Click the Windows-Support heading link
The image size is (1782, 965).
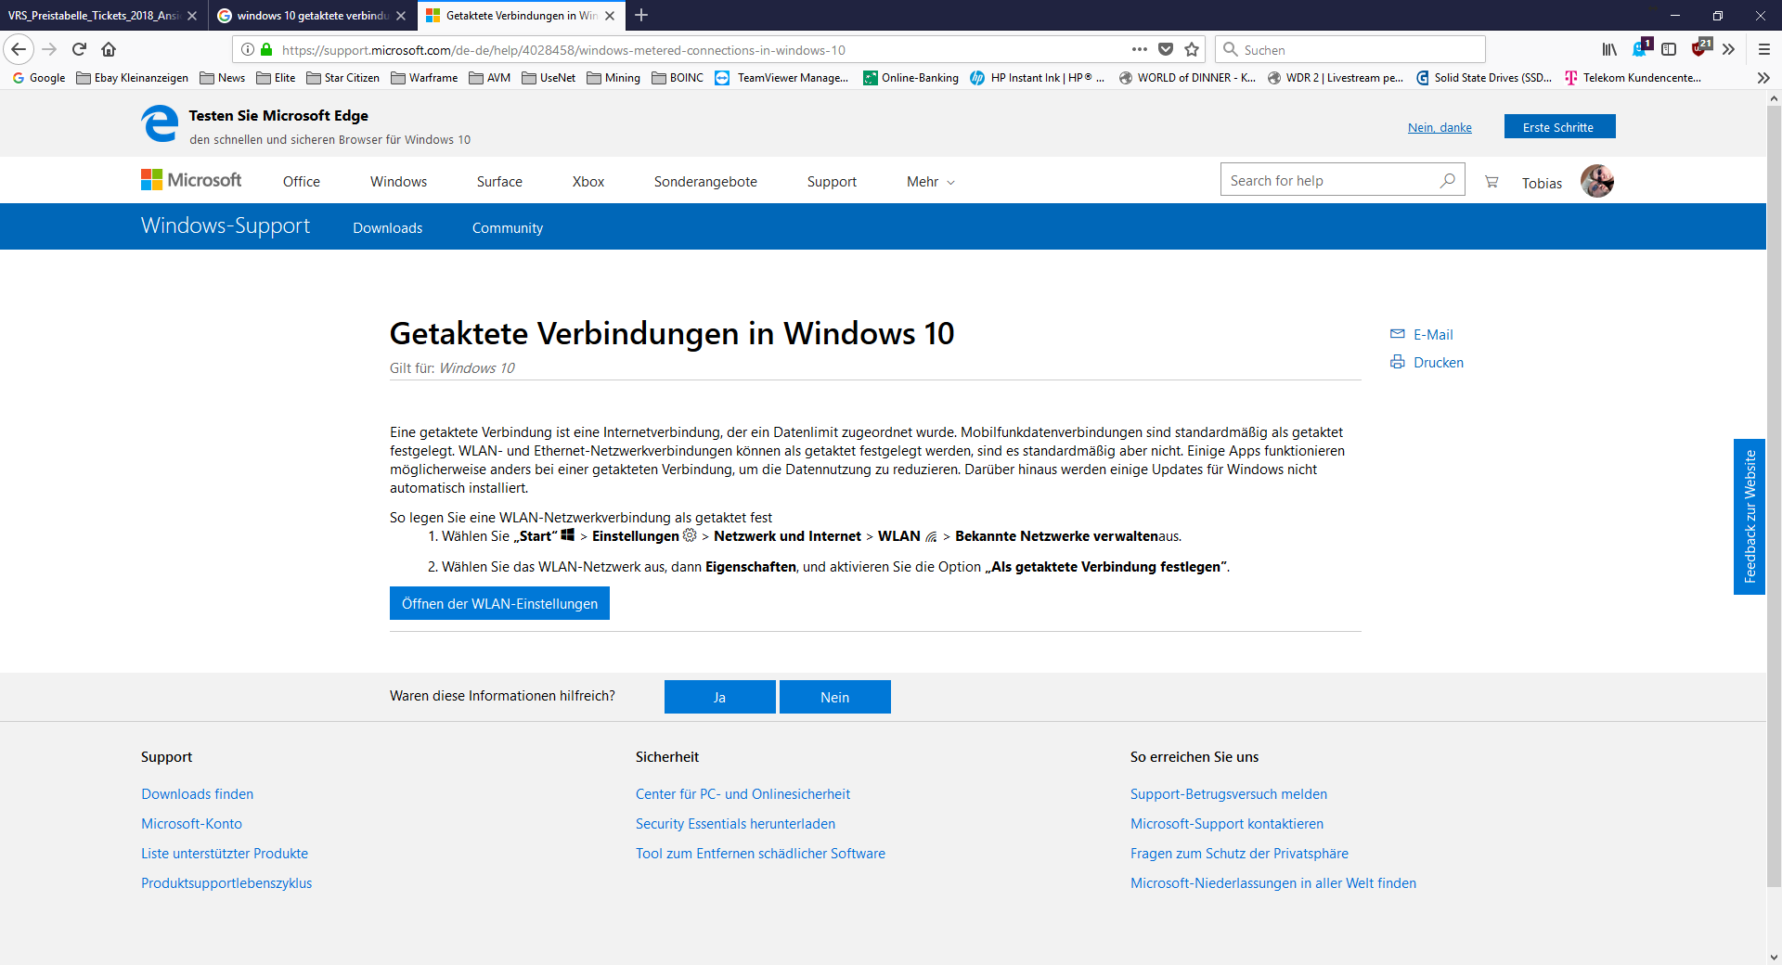pyautogui.click(x=226, y=225)
